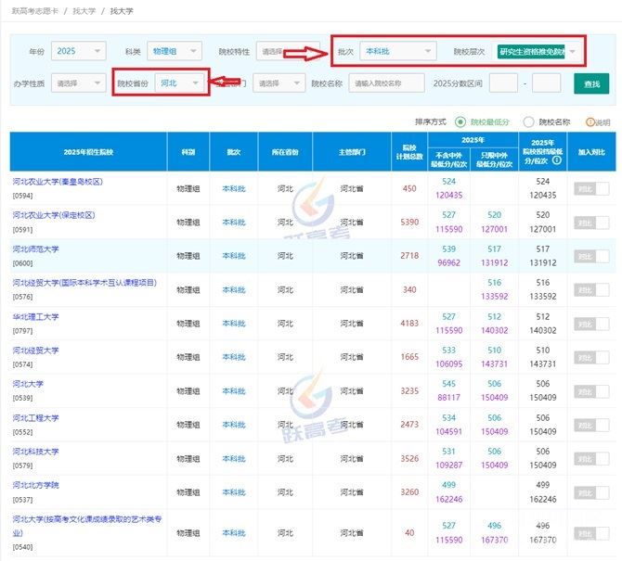Viewport: 622px width, 561px height.
Task: Click 本科批 link in 河北大学 [0539] row
Action: (234, 391)
